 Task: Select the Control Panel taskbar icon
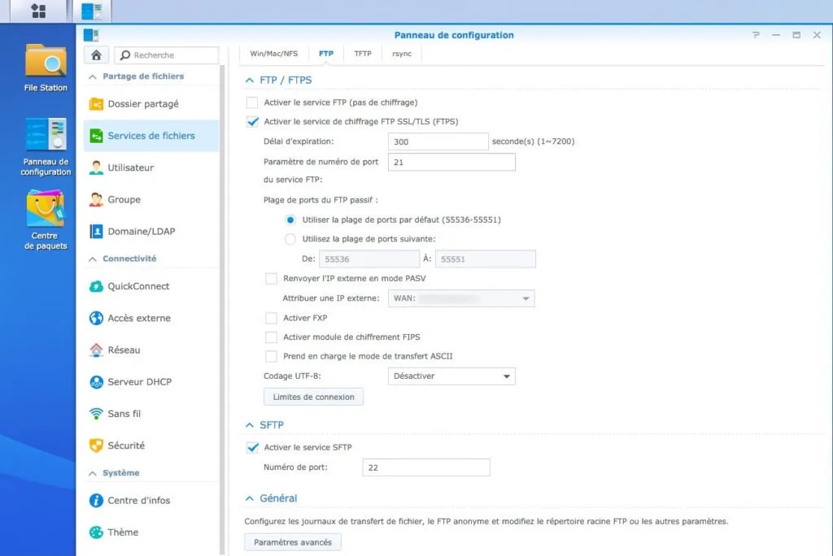click(x=91, y=11)
